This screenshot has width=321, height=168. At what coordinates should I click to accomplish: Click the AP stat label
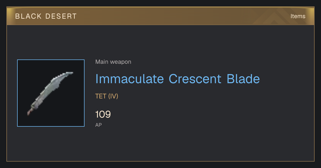click(x=98, y=125)
